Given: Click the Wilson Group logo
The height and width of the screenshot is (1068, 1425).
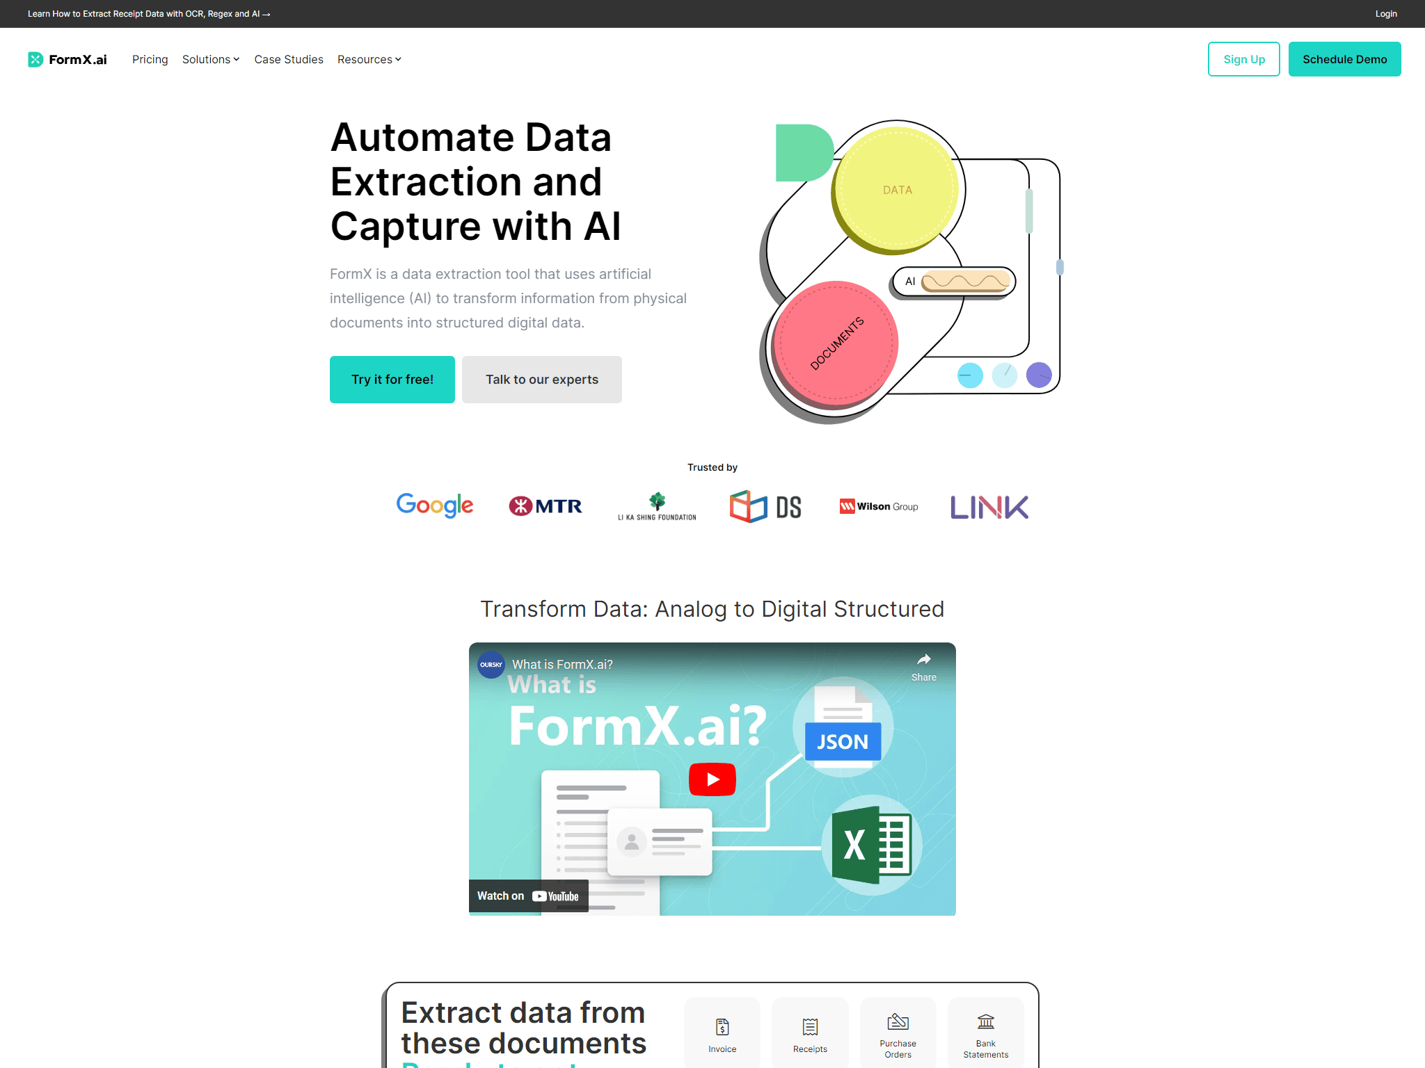Looking at the screenshot, I should (879, 506).
